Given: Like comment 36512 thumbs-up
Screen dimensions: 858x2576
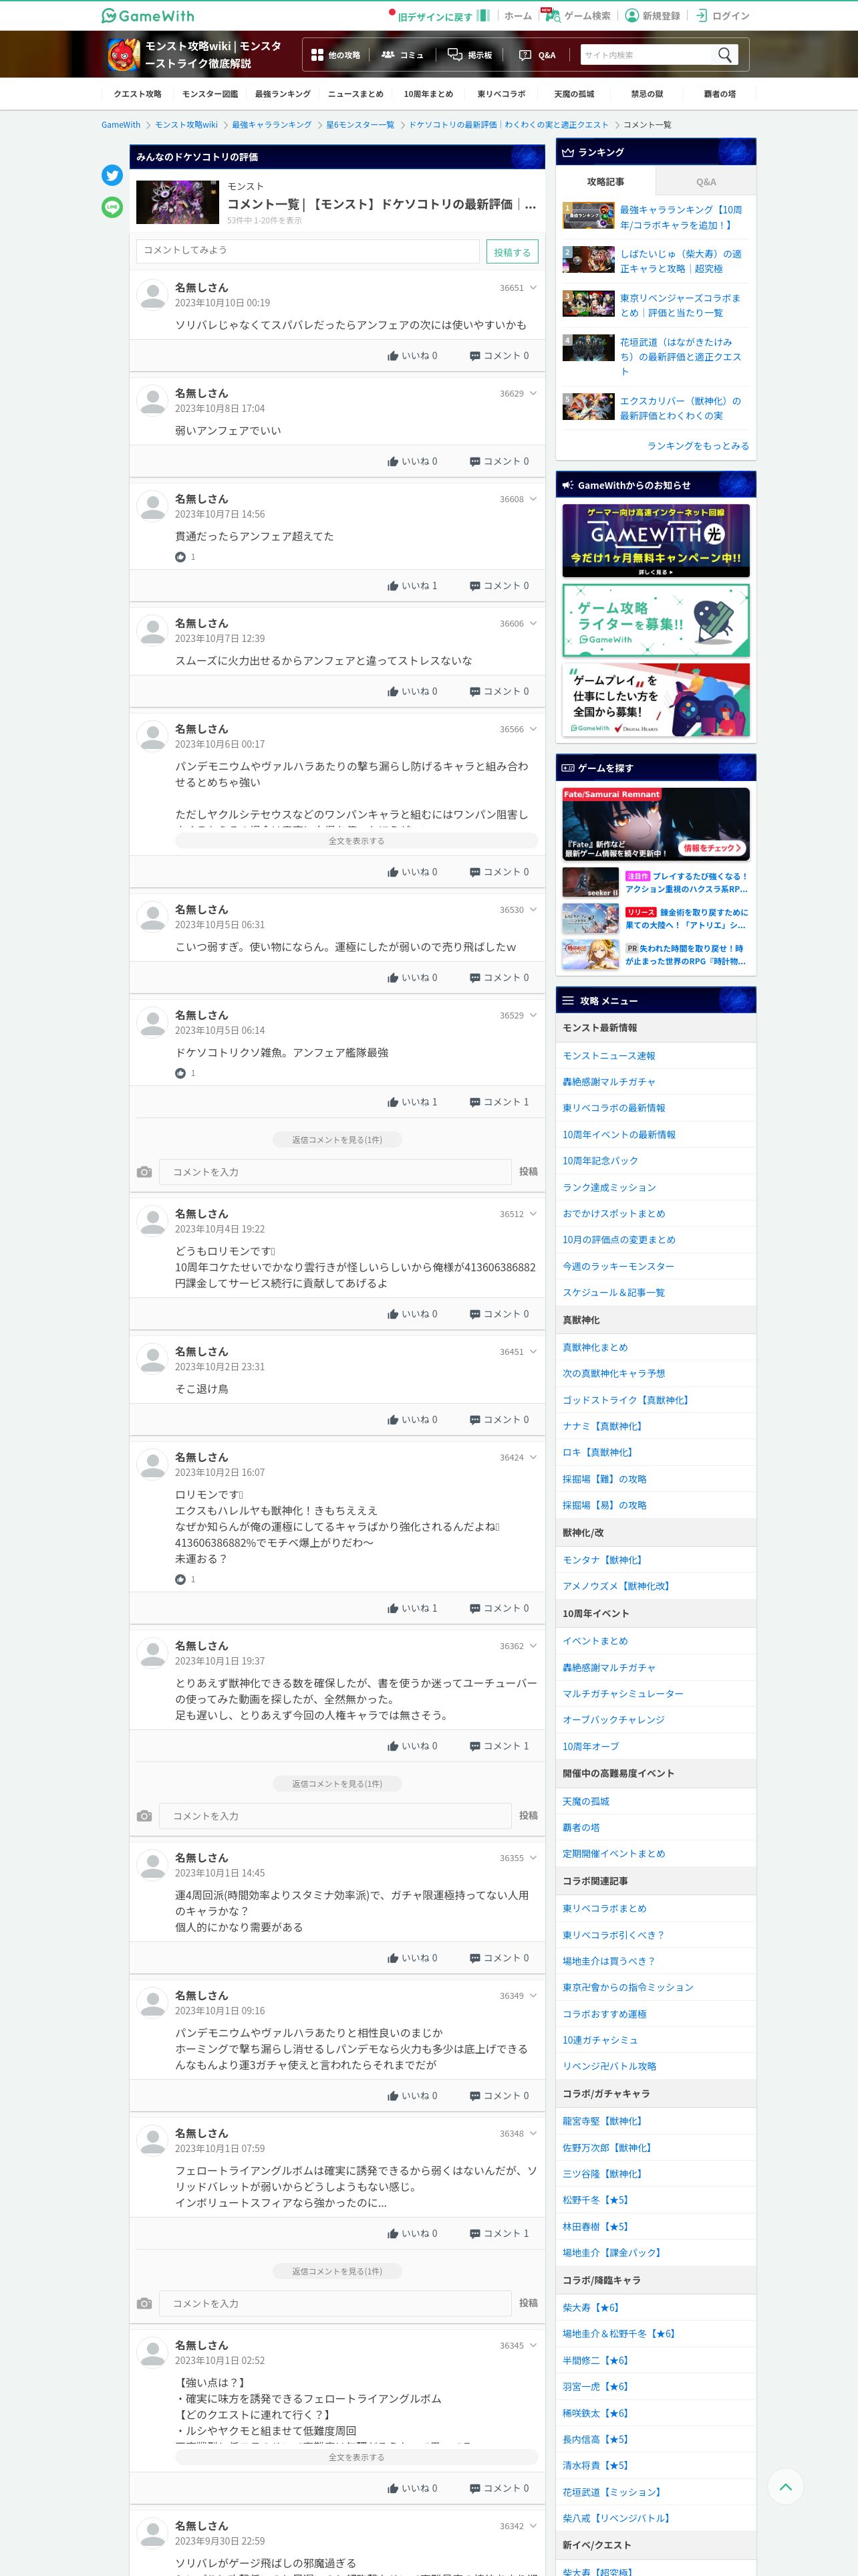Looking at the screenshot, I should coord(392,1314).
